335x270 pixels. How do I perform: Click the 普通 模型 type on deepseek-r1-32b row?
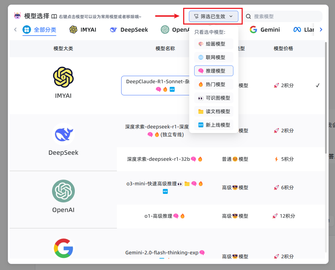pyautogui.click(x=235, y=159)
